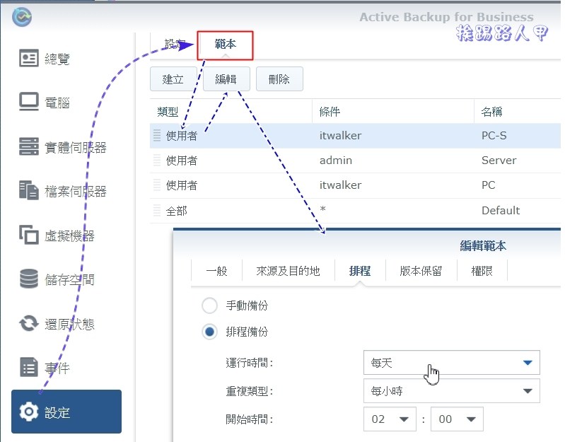The height and width of the screenshot is (442, 565).
Task: Click drag handle of admin Server row
Action: pyautogui.click(x=157, y=160)
